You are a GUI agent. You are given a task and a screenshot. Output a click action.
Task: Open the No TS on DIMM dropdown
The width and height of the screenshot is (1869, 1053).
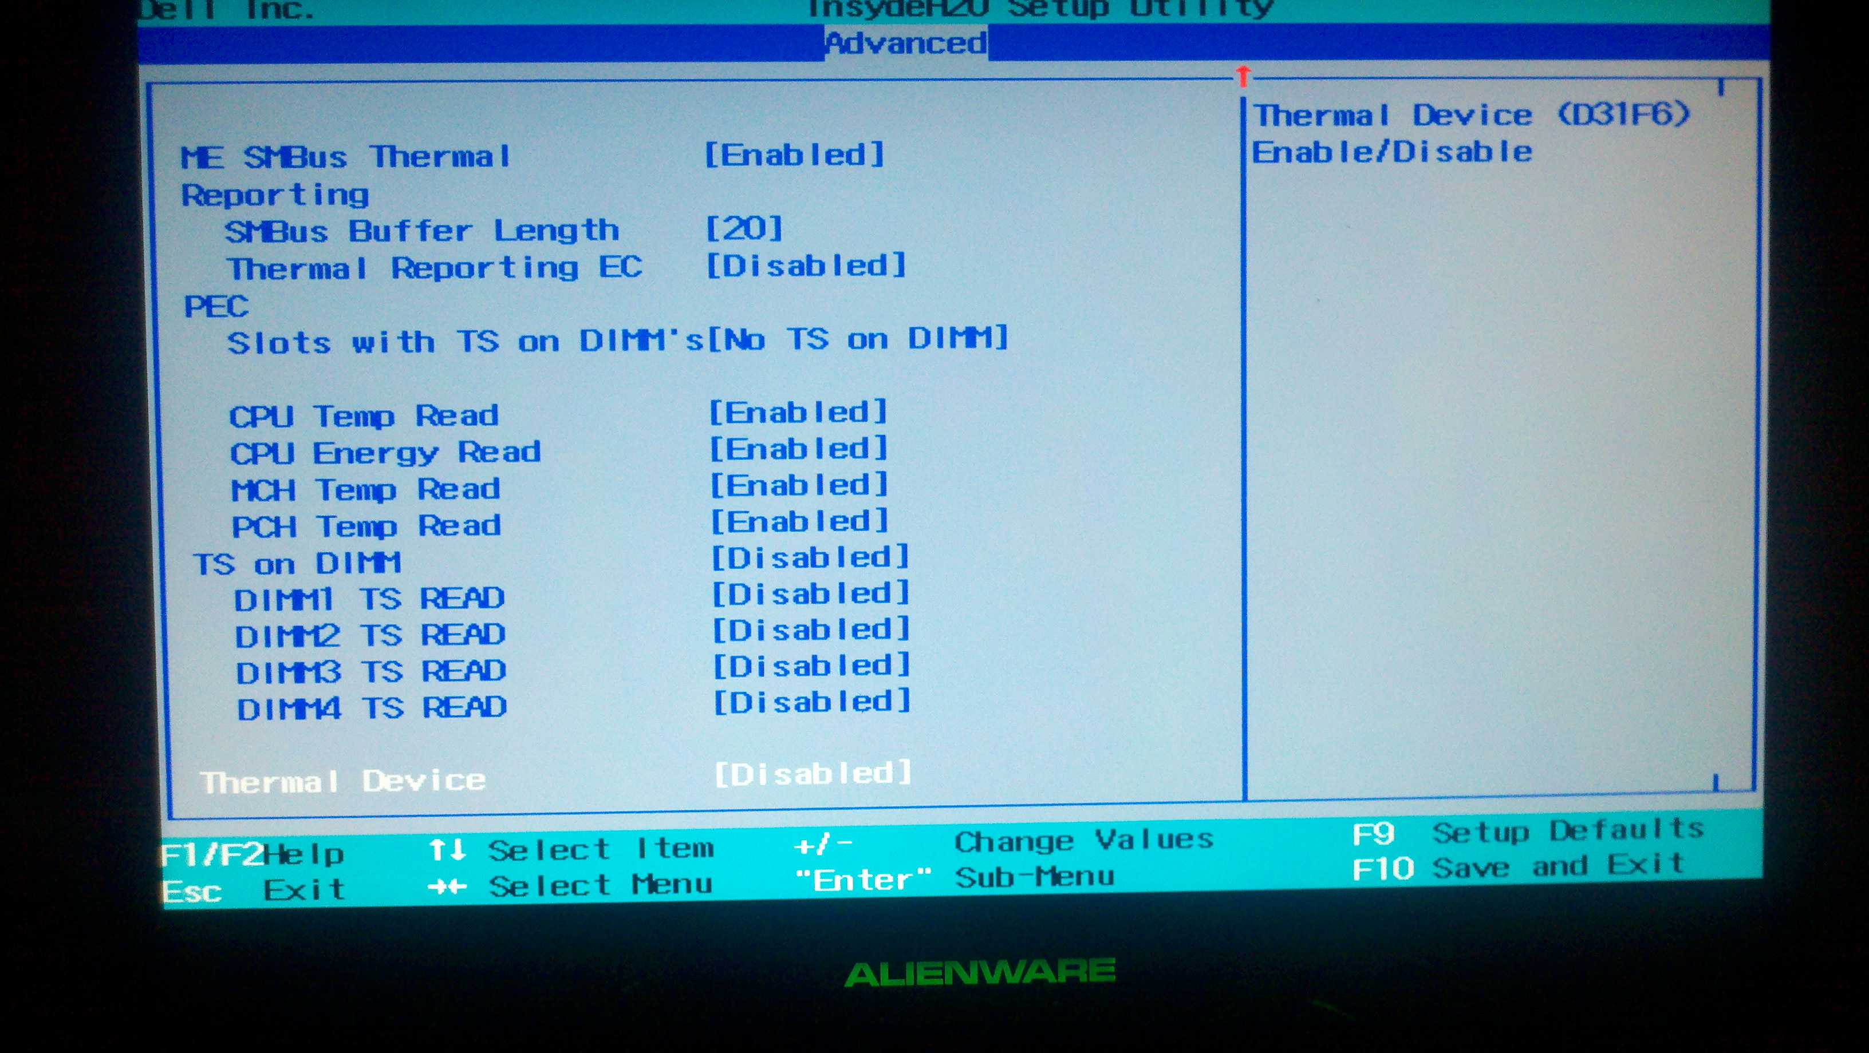pyautogui.click(x=858, y=339)
